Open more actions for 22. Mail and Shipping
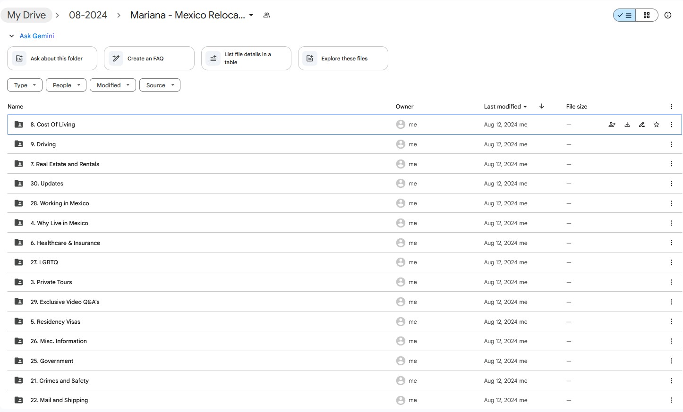Viewport: 683px width, 412px height. (x=672, y=400)
